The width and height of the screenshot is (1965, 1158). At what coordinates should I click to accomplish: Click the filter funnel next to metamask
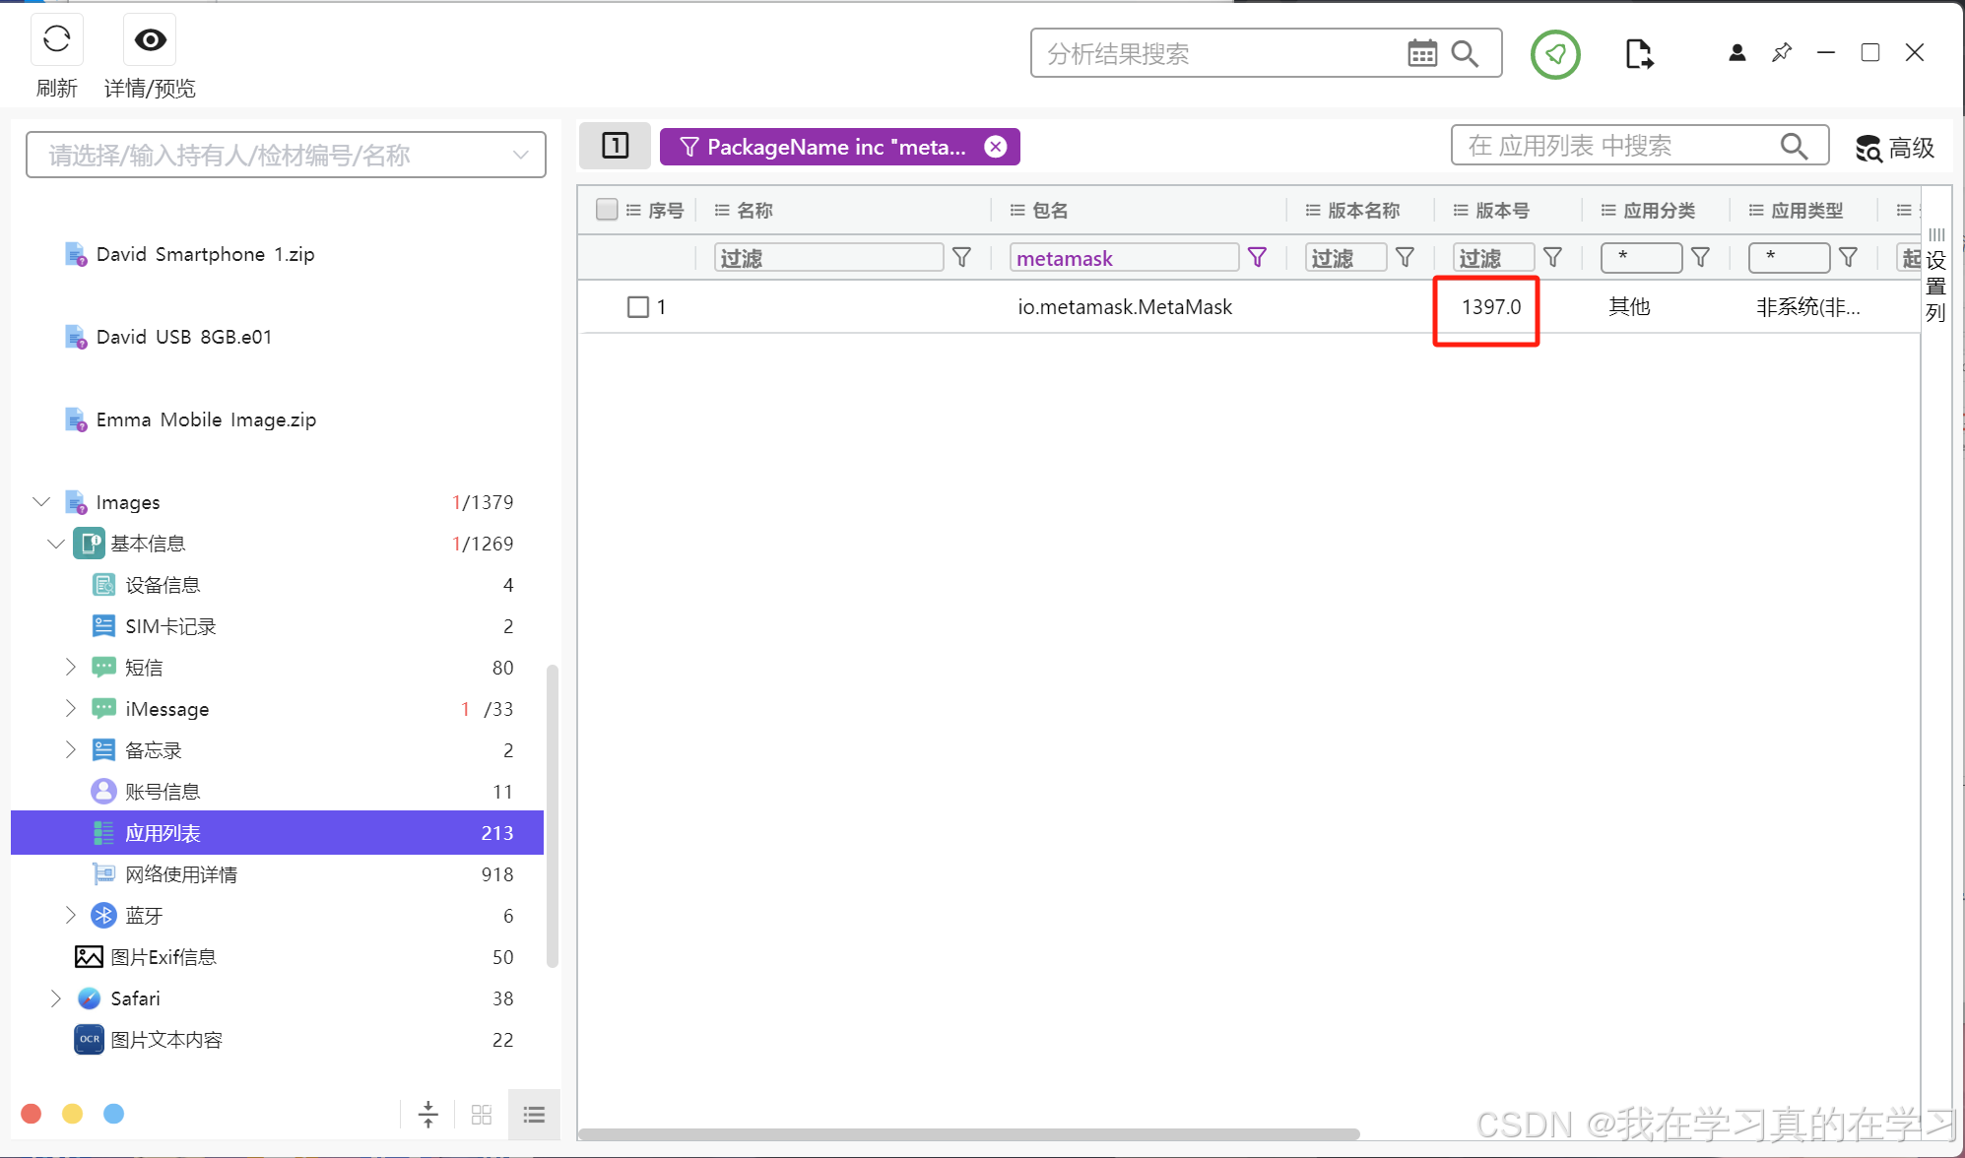point(1257,258)
